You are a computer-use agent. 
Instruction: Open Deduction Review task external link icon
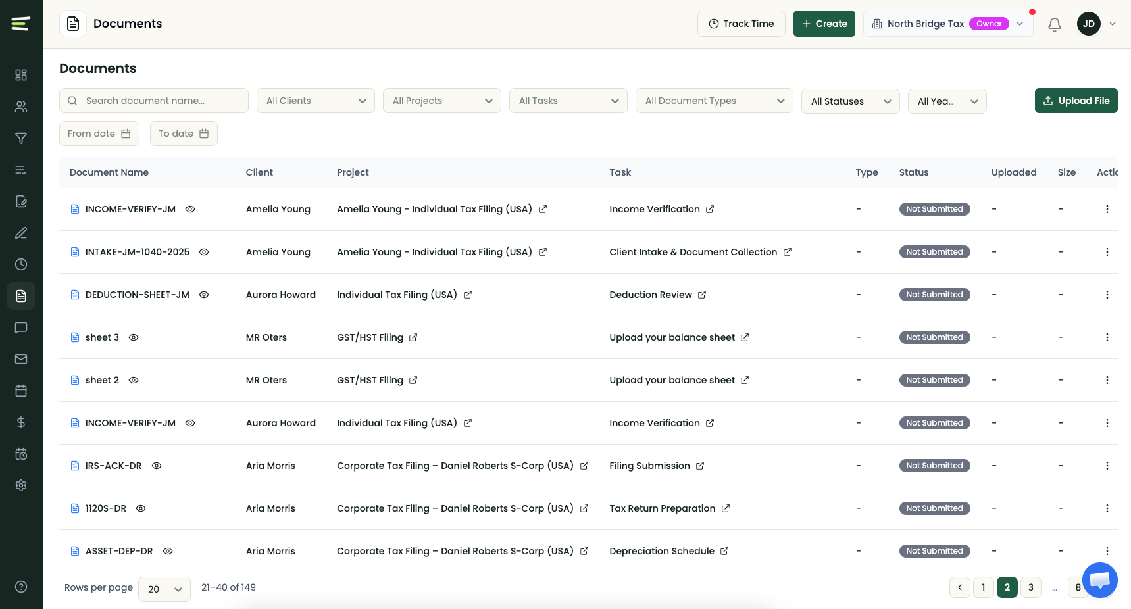click(x=702, y=295)
